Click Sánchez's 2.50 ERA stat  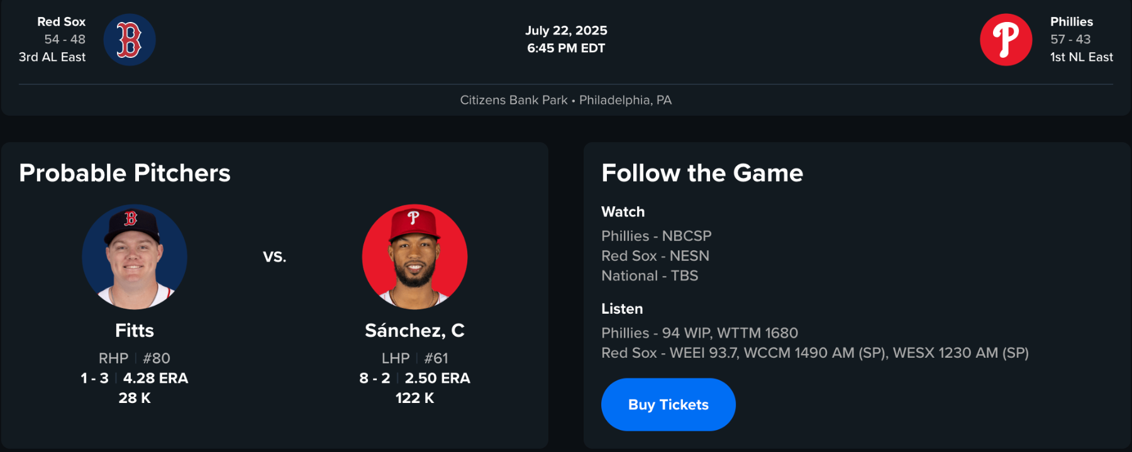(x=437, y=378)
